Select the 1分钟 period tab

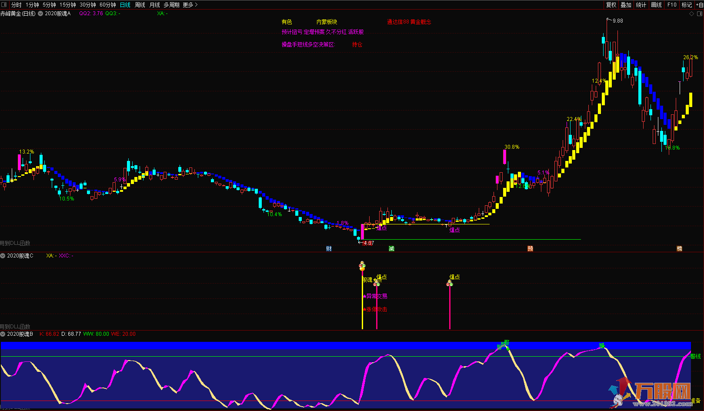[x=32, y=5]
